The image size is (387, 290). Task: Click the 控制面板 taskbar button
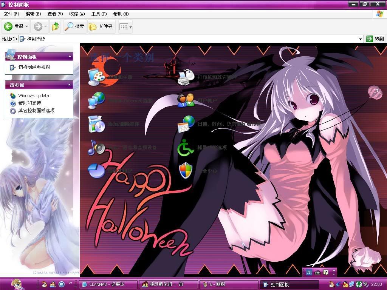(289, 284)
